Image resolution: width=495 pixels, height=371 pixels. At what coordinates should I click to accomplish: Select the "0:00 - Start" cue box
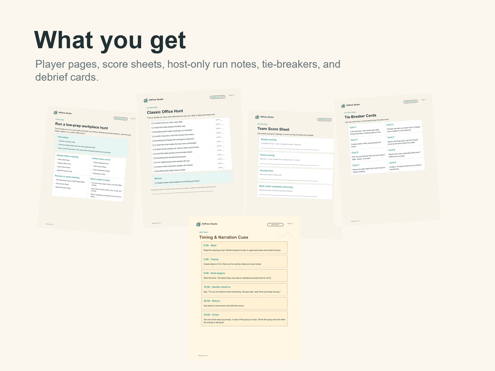[x=244, y=248]
